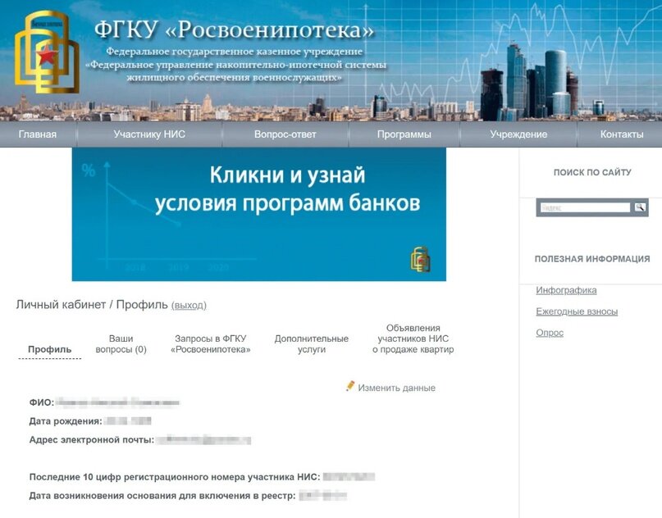Click the ФИО: label
This screenshot has width=662, height=518.
point(41,402)
